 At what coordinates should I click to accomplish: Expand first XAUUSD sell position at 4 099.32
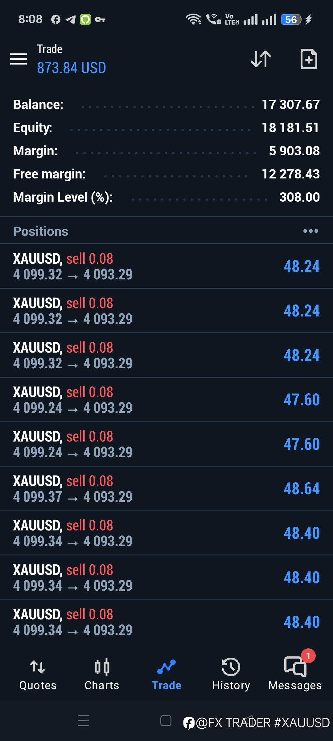pos(166,266)
